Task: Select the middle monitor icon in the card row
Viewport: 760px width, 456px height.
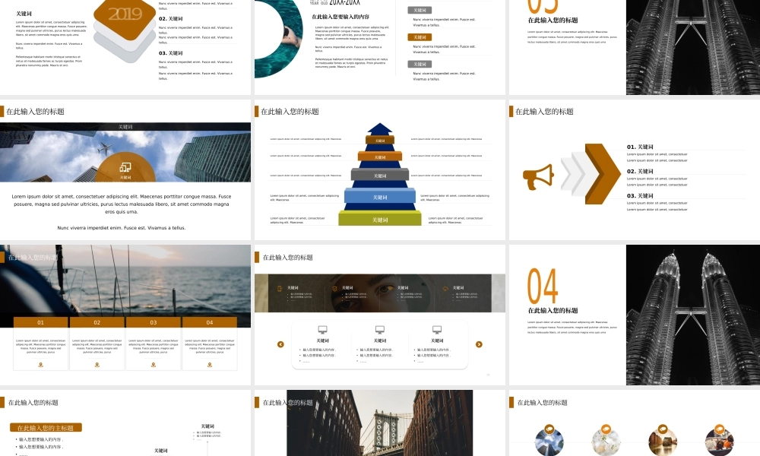Action: 380,330
